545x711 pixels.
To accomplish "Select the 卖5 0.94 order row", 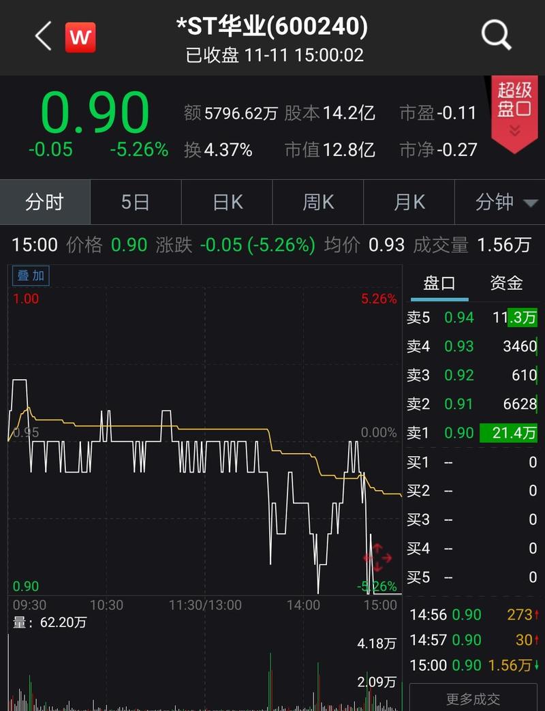I will click(x=471, y=318).
